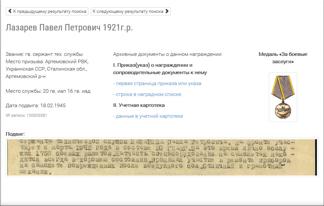324x206 pixels.
Task: Click the «II. Учетная картотека» section heading
Action: (139, 105)
